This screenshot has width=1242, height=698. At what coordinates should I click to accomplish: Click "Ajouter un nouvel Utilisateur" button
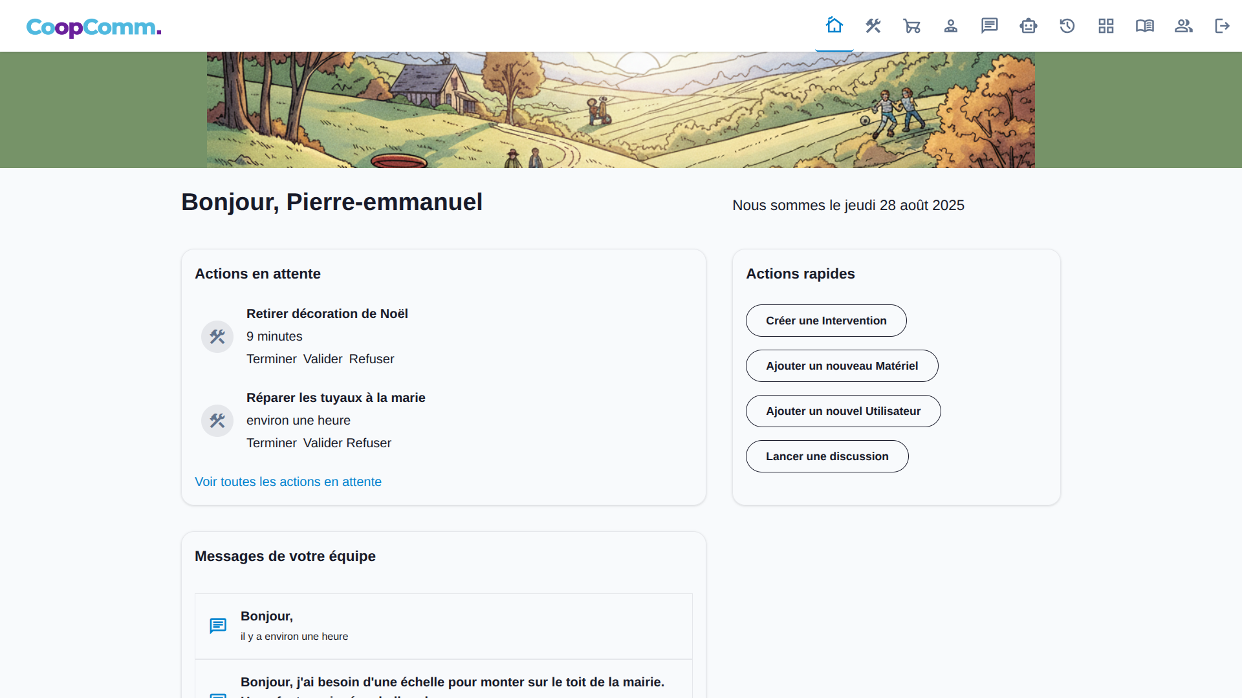(843, 411)
